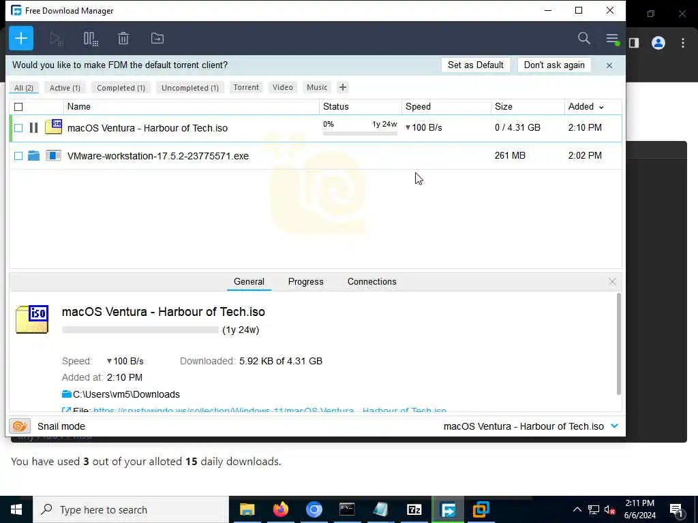
Task: Filter by Active (1) downloads
Action: 65,88
